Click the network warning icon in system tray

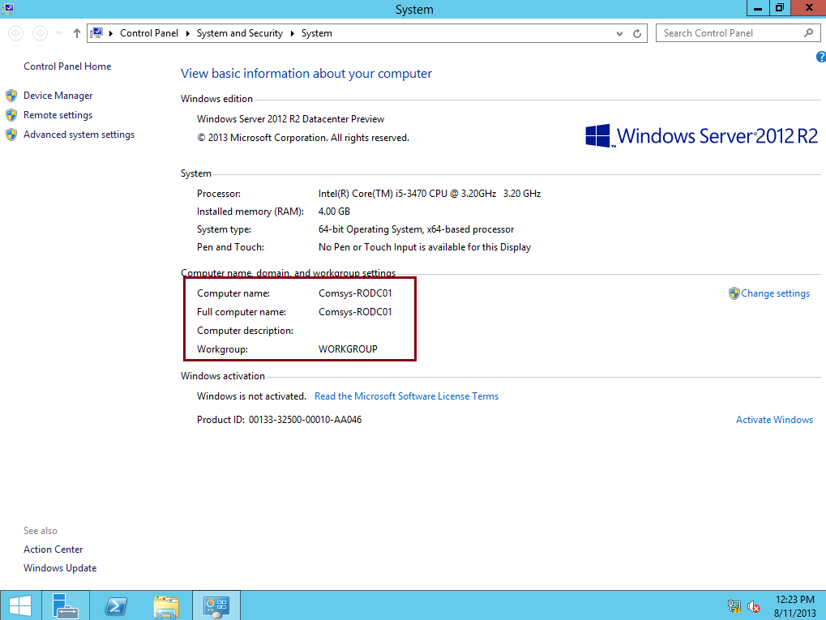pos(734,606)
